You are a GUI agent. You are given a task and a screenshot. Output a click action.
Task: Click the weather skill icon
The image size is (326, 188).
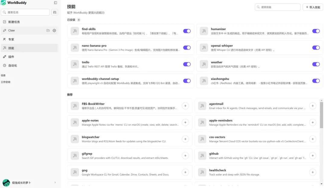[x=204, y=64]
